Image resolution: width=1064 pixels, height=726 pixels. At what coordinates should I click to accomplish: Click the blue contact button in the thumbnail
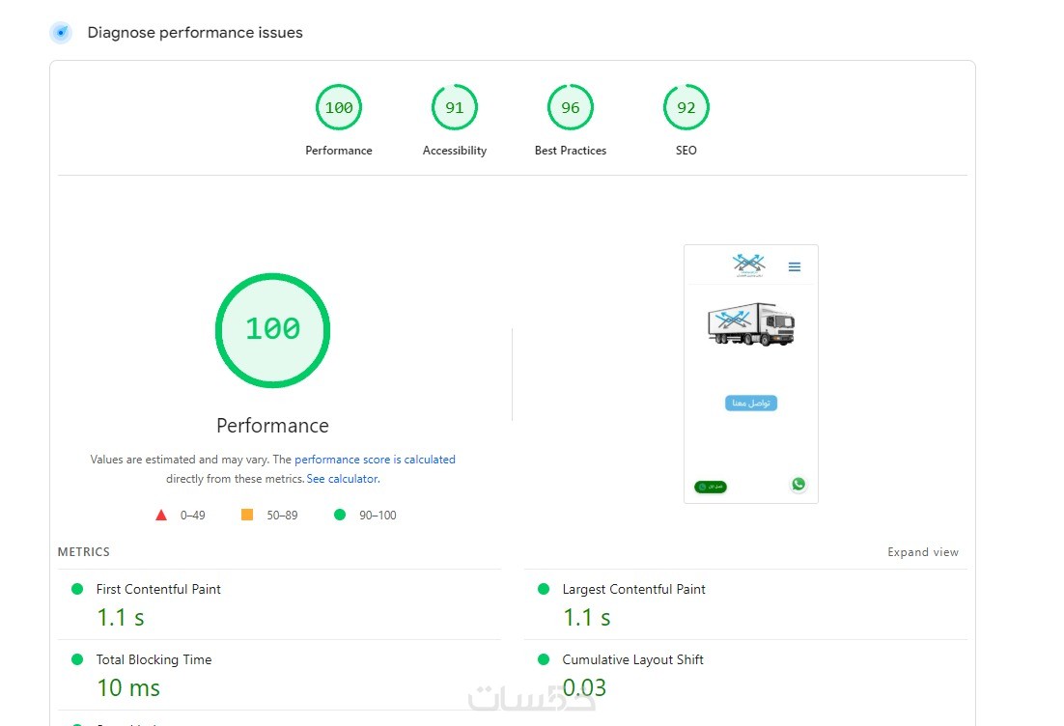tap(751, 403)
